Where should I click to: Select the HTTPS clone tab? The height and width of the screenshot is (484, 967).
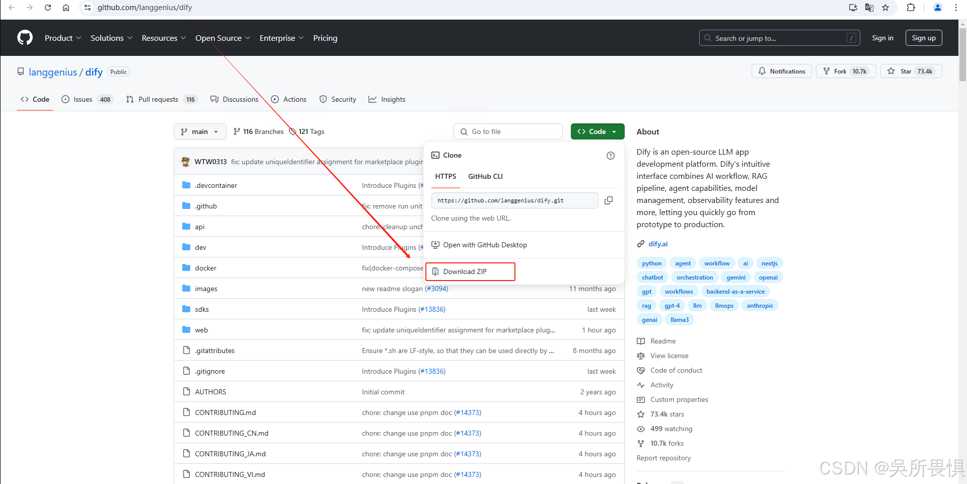point(445,176)
